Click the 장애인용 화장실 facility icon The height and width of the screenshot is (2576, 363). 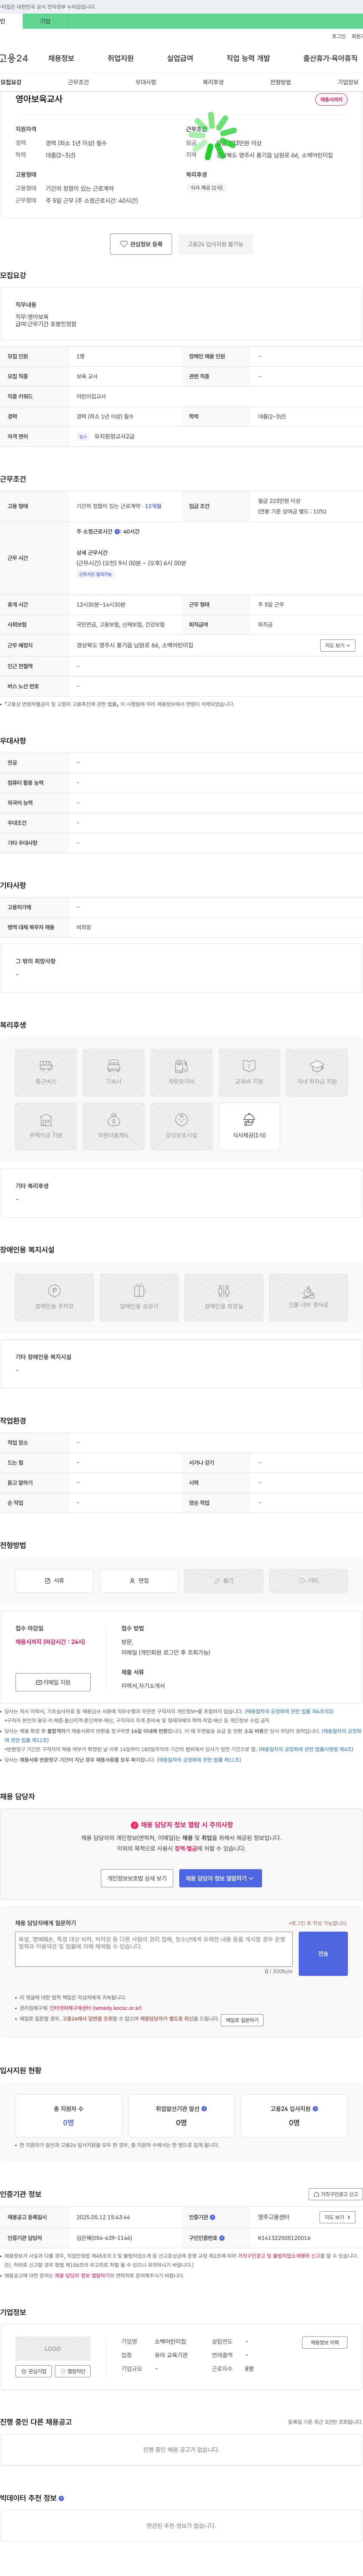[x=224, y=1297]
